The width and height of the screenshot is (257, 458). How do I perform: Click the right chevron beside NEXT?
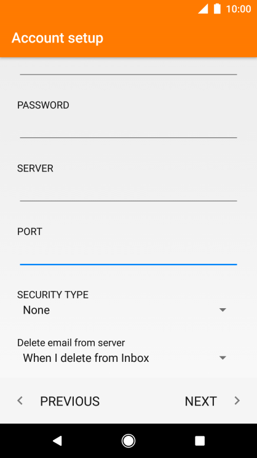pos(237,401)
